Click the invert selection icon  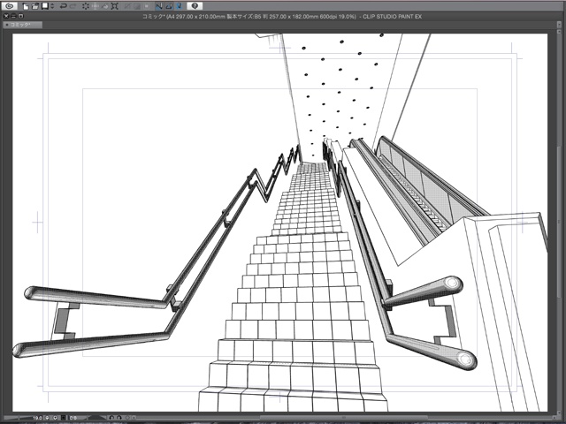137,6
